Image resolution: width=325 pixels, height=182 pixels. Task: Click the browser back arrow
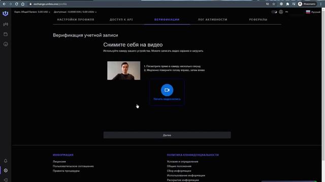(x=4, y=4)
